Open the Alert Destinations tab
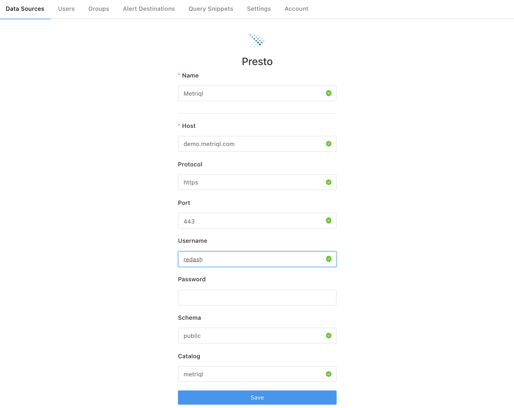 click(149, 9)
